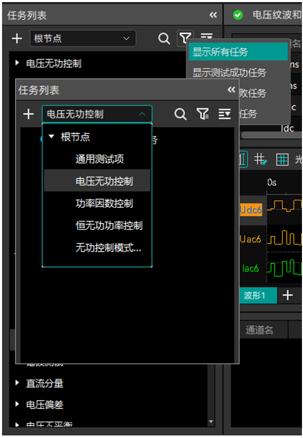Image resolution: width=303 pixels, height=438 pixels.
Task: Click the 0s timeline marker
Action: [x=272, y=182]
